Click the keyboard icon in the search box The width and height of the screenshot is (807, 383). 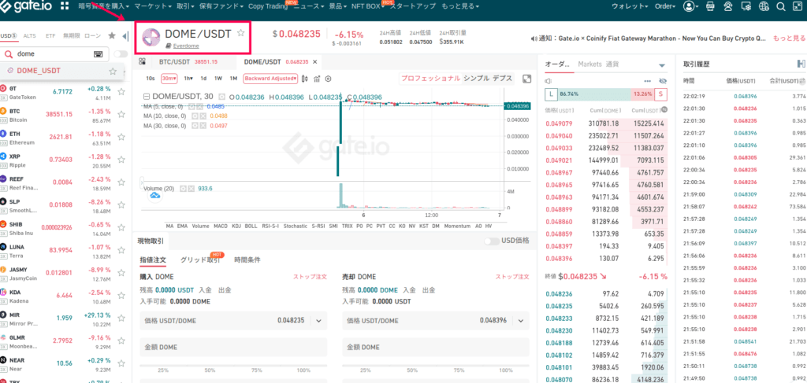click(99, 54)
